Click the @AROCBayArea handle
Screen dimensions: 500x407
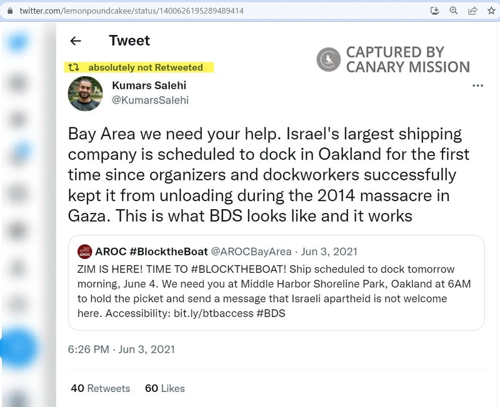point(251,252)
